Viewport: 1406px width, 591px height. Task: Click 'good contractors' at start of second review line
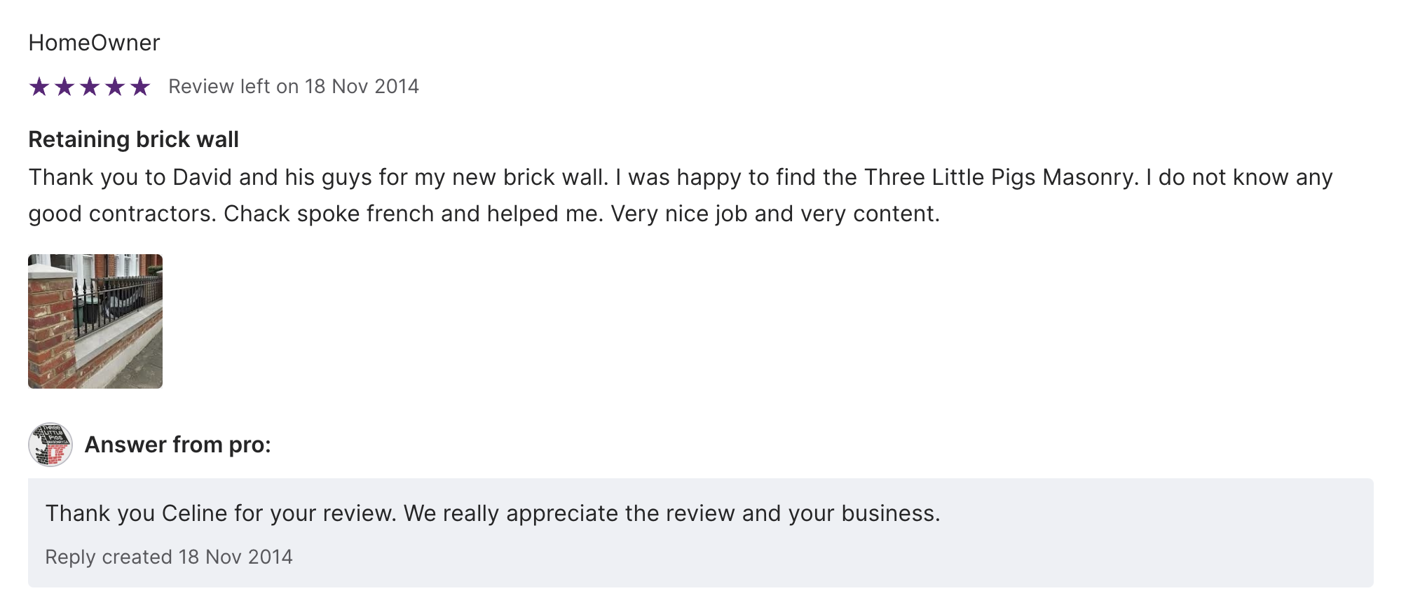[x=121, y=214]
